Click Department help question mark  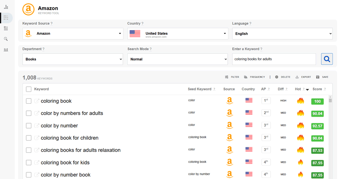[43, 49]
